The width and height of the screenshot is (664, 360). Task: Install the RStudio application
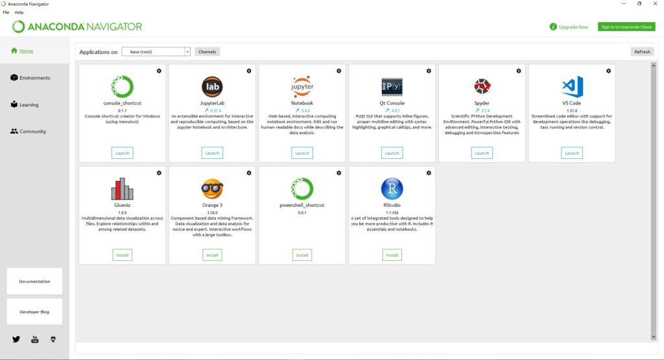392,256
